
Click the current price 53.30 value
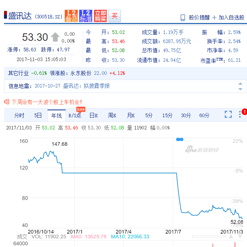point(35,37)
